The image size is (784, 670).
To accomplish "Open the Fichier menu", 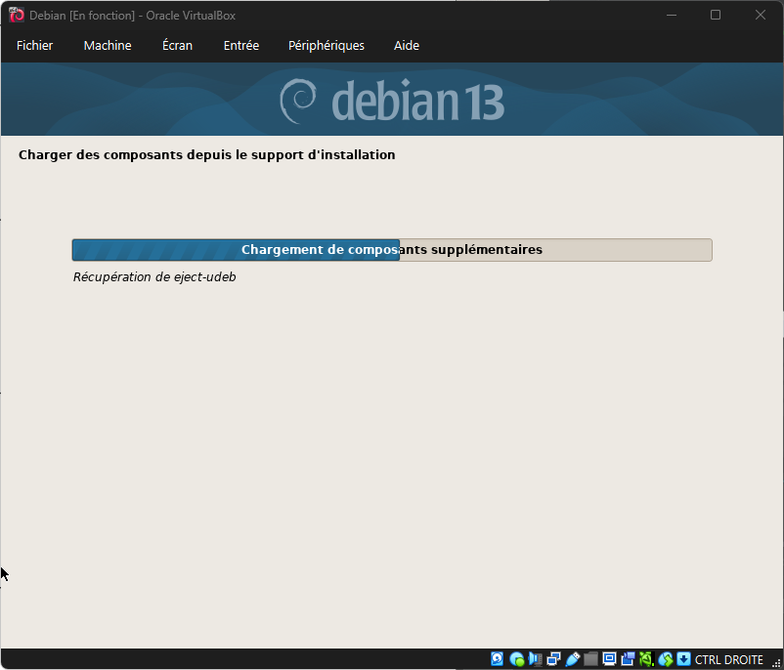I will pos(35,46).
